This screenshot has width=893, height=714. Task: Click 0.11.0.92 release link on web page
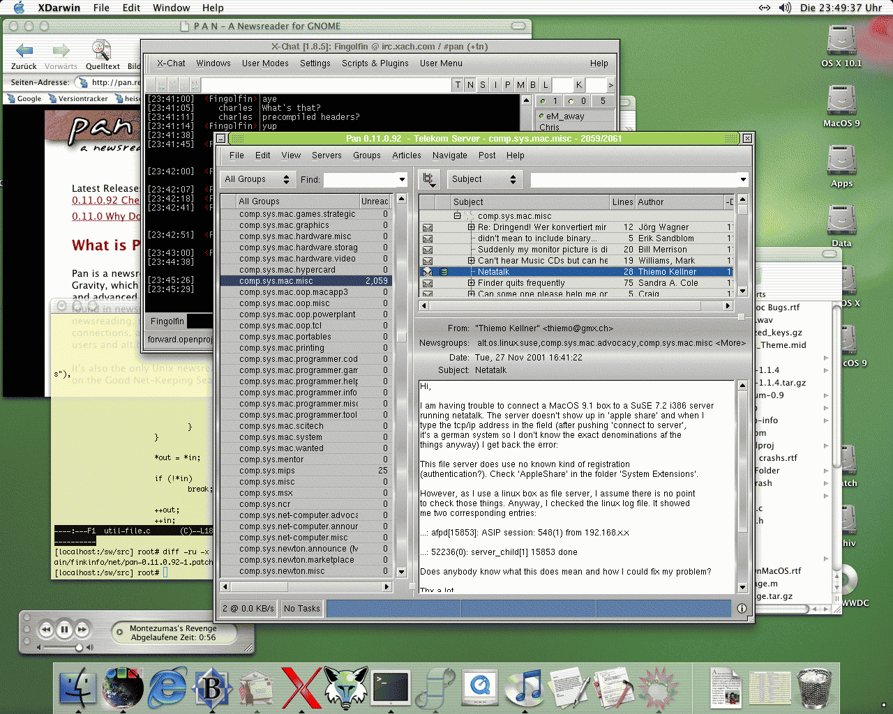pyautogui.click(x=105, y=200)
